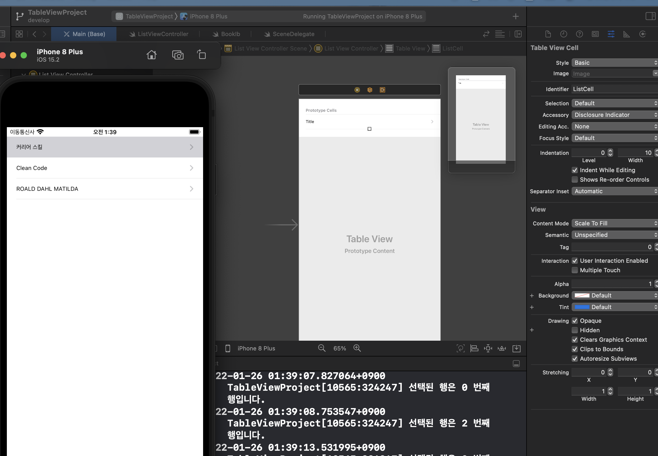Image resolution: width=658 pixels, height=456 pixels.
Task: Click the add editor on right icon
Action: coord(518,34)
